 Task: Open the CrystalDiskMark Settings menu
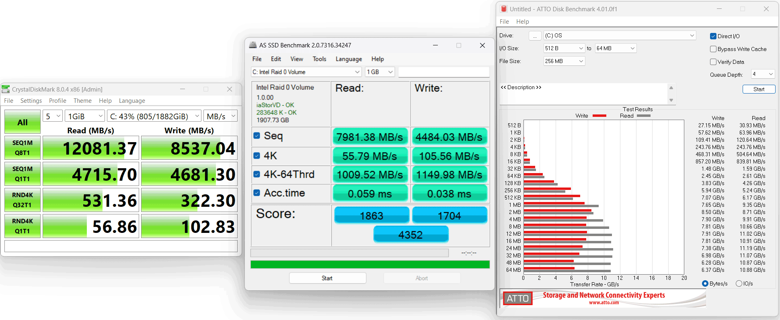(31, 101)
